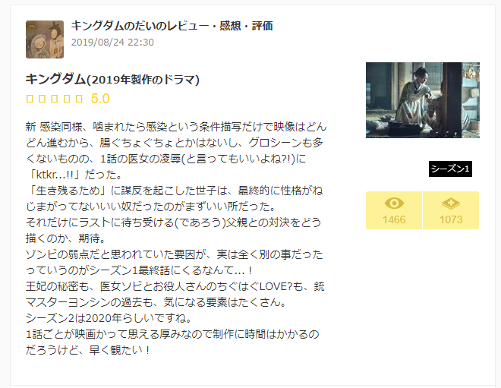Click the reviewer's avatar image

45,39
